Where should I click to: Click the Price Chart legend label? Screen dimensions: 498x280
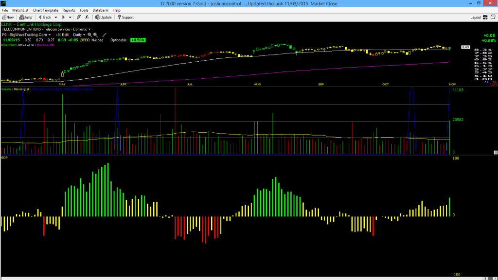(x=9, y=45)
